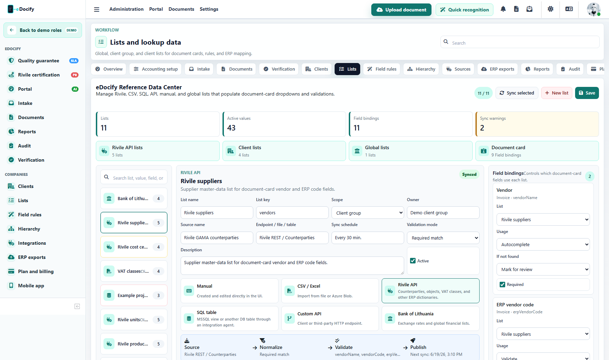
Task: Click the New list button
Action: (x=557, y=93)
